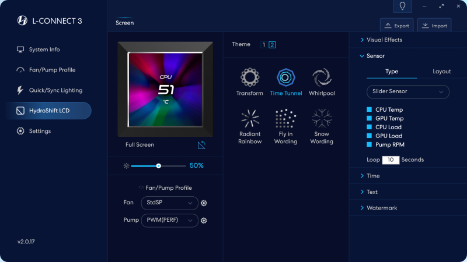Select the Snow Wording effect icon

coord(322,118)
